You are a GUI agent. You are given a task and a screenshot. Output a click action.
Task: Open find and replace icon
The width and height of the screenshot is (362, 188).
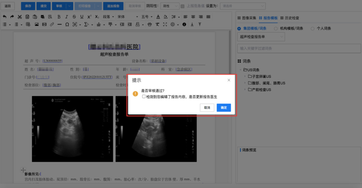pyautogui.click(x=50, y=17)
